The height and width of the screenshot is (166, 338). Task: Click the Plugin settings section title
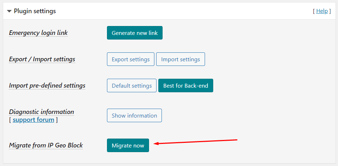(35, 11)
